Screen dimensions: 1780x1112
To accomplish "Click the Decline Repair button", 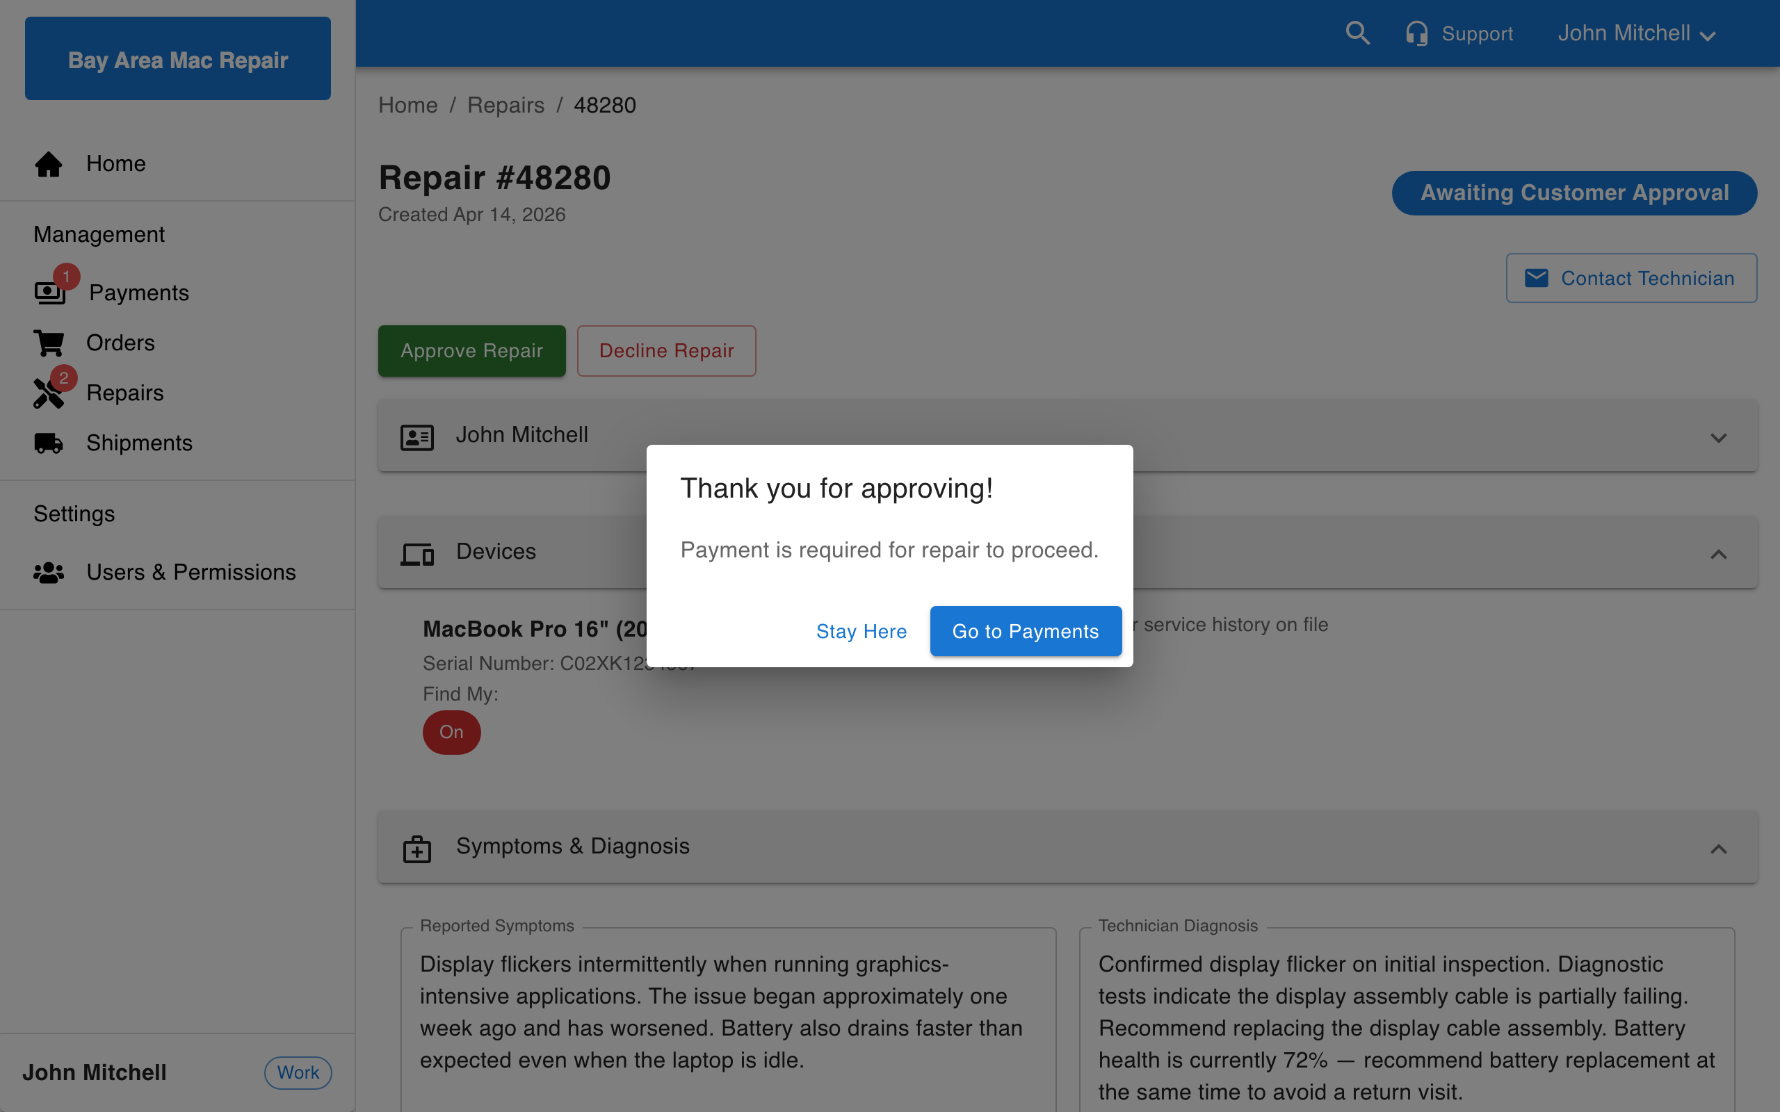I will 666,351.
